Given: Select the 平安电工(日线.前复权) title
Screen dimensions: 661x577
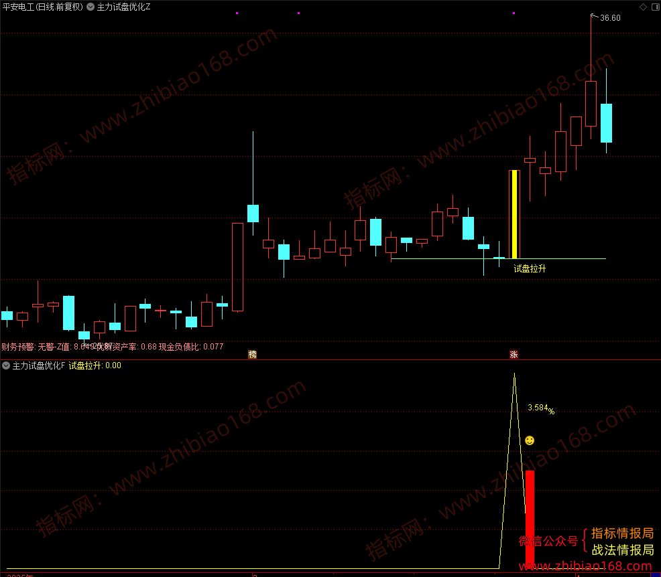Looking at the screenshot, I should click(43, 7).
